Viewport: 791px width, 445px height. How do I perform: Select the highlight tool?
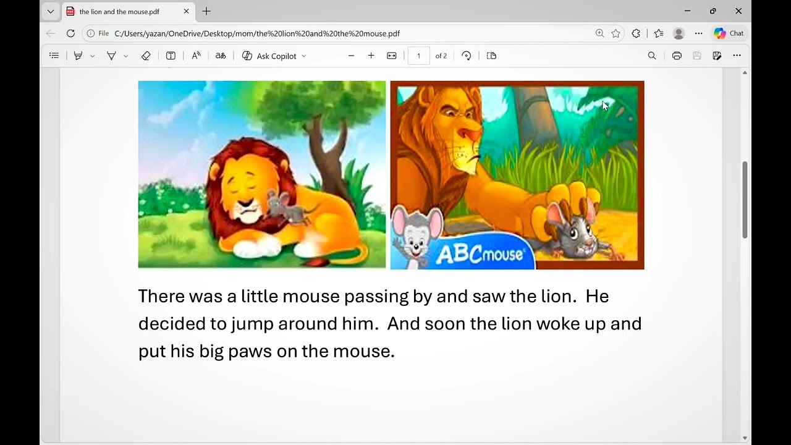(x=78, y=56)
